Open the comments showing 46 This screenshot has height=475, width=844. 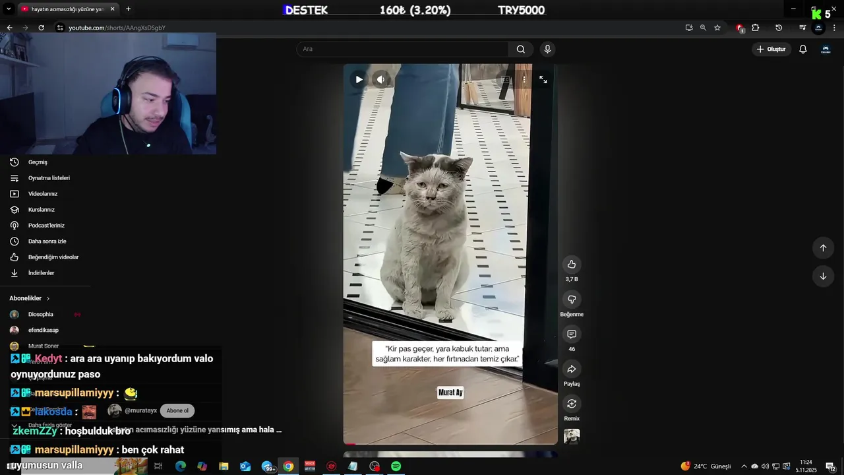572,334
